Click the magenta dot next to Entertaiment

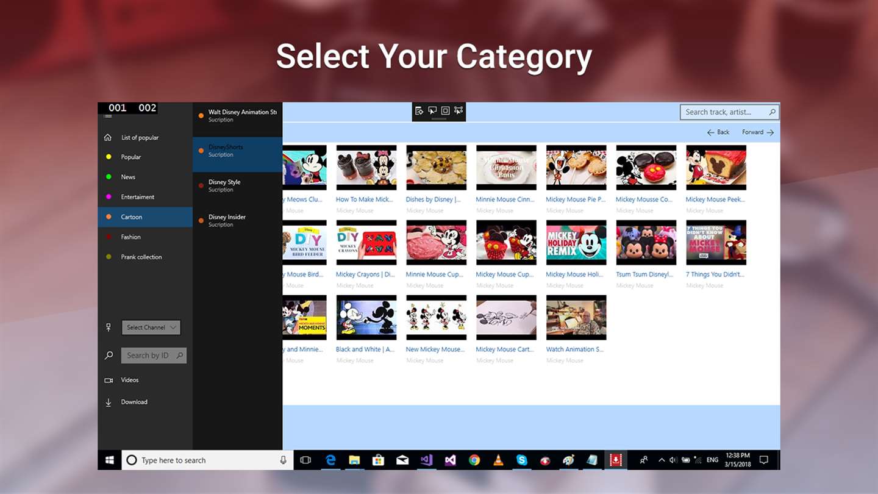(109, 197)
